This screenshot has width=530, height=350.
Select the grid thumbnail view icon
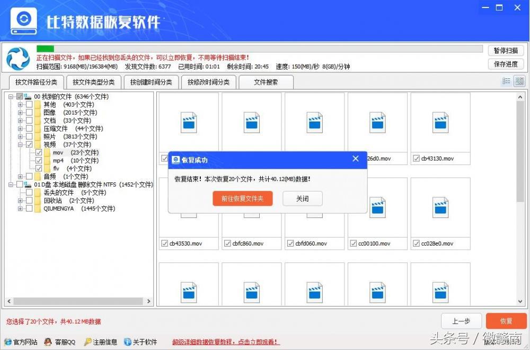[519, 81]
